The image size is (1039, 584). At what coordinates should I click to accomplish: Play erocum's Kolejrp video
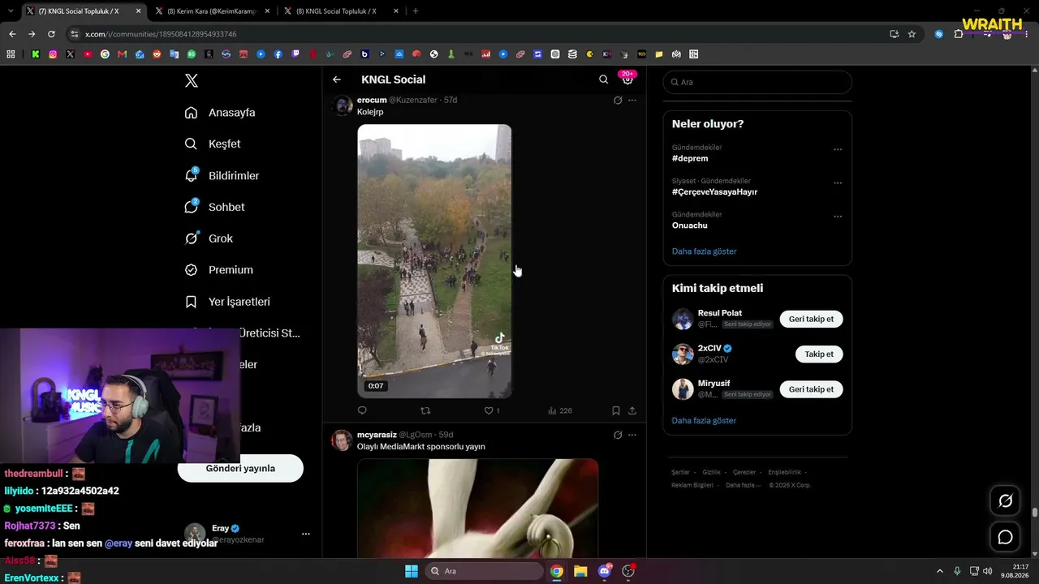click(x=434, y=261)
